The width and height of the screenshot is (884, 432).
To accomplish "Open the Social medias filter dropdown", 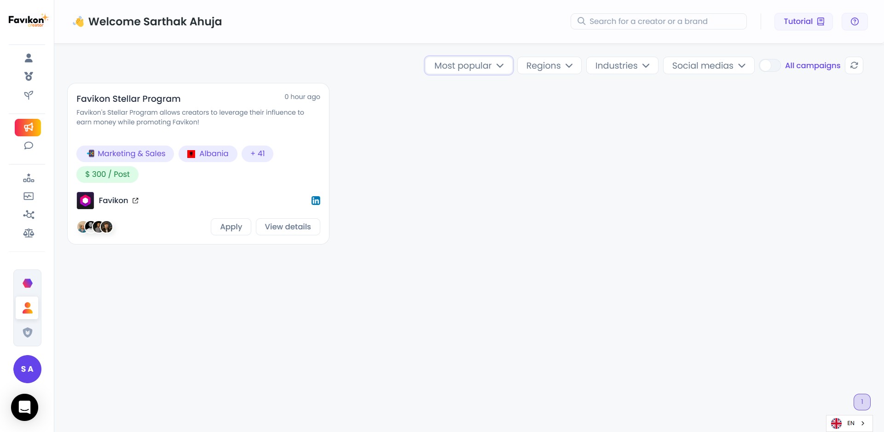I will click(x=709, y=65).
